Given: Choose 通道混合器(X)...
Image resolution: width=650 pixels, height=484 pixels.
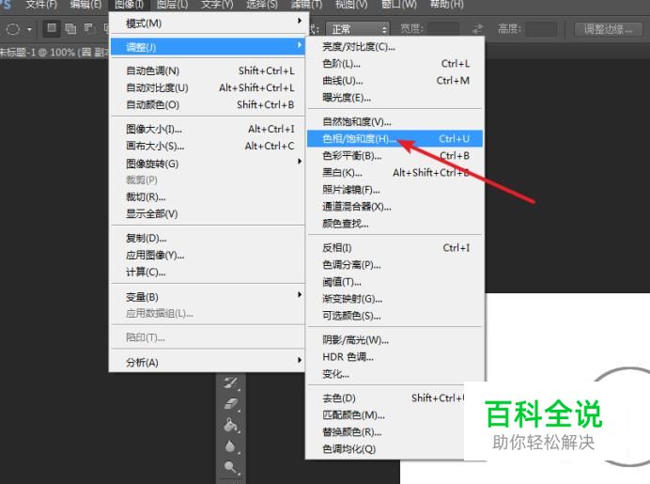Looking at the screenshot, I should coord(395,207).
